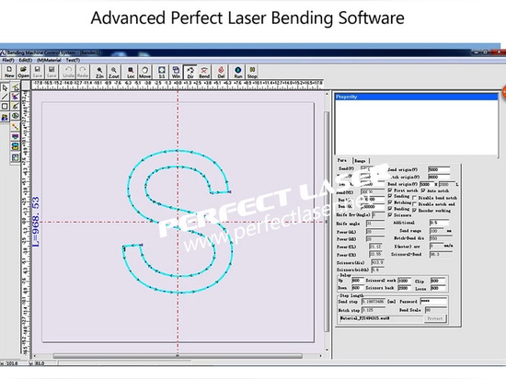Click the horizontal scrollbar right arrow
Viewport: 506px width, 379px height.
320,356
